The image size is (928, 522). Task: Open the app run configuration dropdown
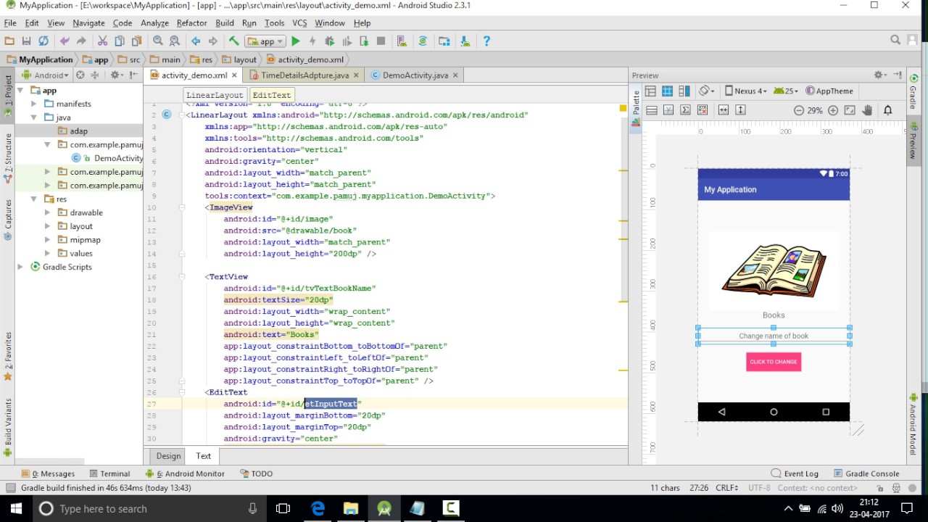[x=265, y=41]
